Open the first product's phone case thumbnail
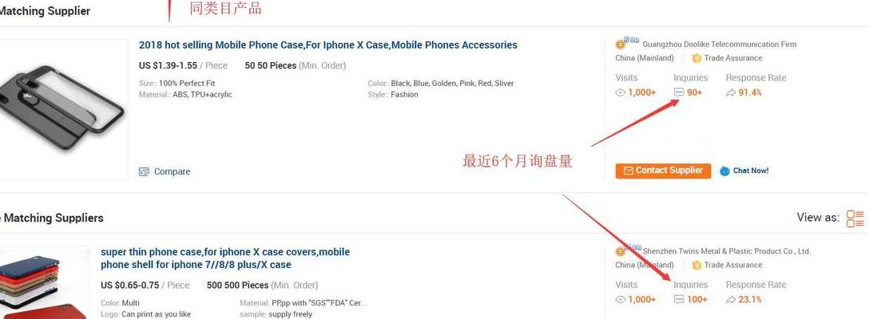The image size is (869, 319). pos(62,108)
